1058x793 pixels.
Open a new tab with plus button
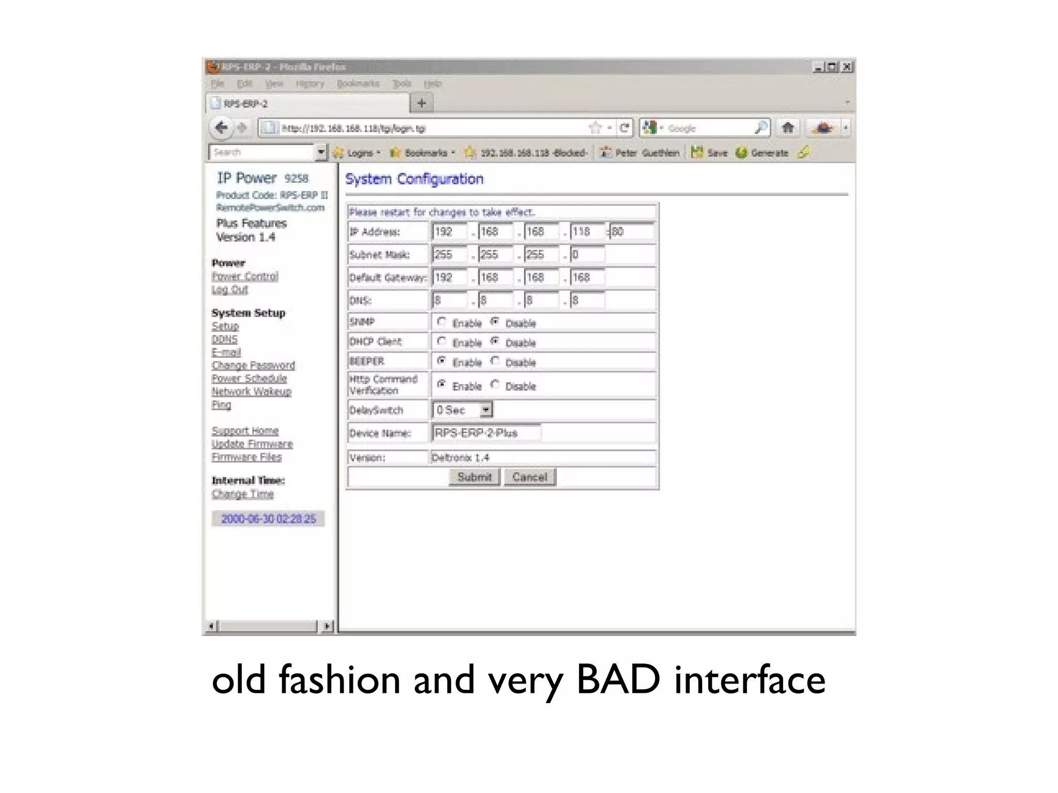click(422, 103)
